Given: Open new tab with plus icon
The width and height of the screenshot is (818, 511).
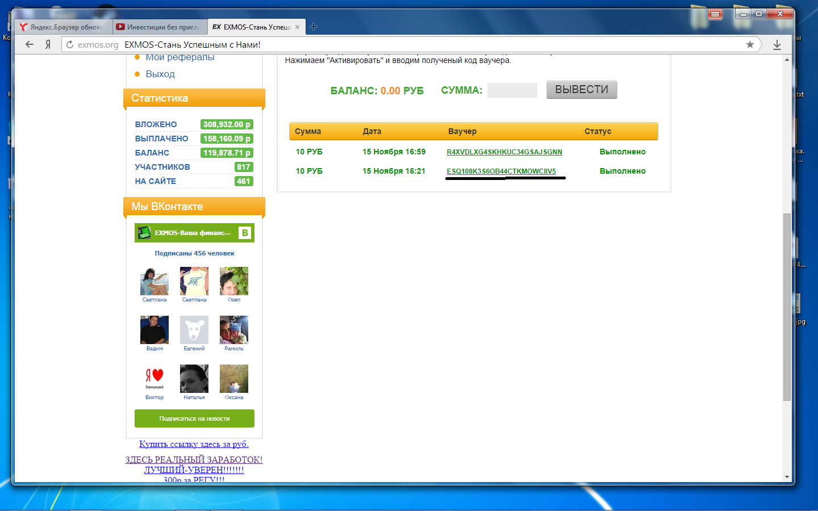Looking at the screenshot, I should point(314,27).
